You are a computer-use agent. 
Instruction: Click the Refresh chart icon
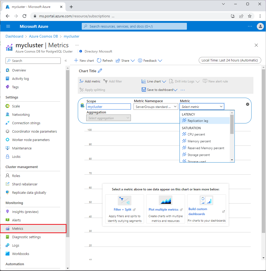coord(105,60)
